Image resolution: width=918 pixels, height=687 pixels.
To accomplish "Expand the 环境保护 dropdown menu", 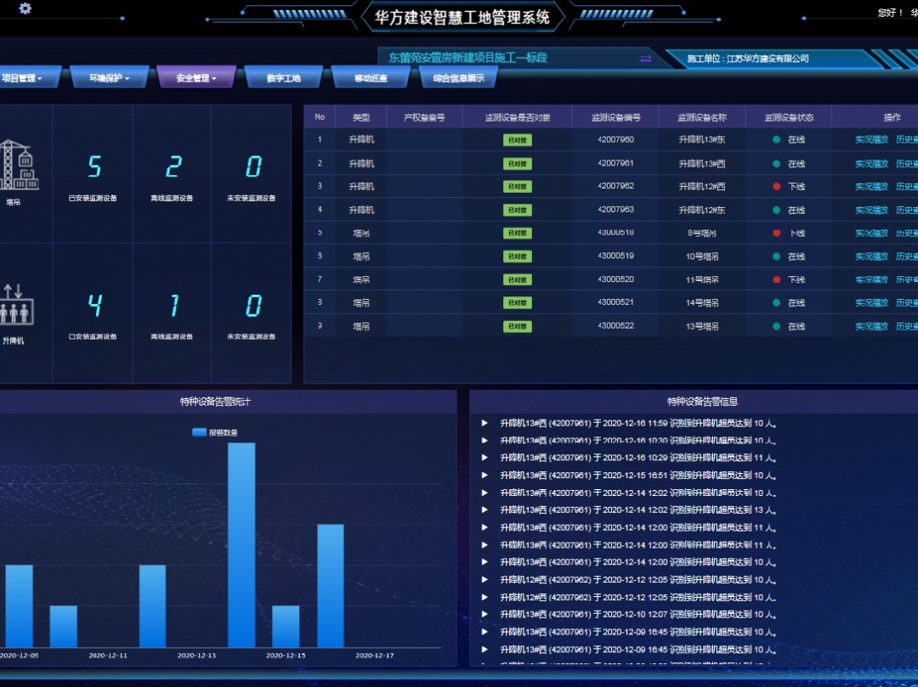I will point(109,78).
